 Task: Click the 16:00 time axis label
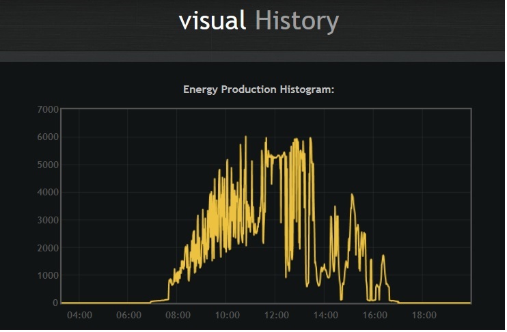click(x=374, y=315)
